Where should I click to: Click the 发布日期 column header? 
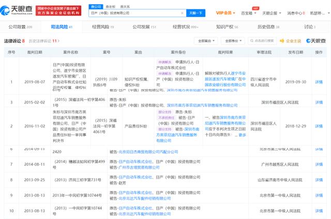pos(295,52)
